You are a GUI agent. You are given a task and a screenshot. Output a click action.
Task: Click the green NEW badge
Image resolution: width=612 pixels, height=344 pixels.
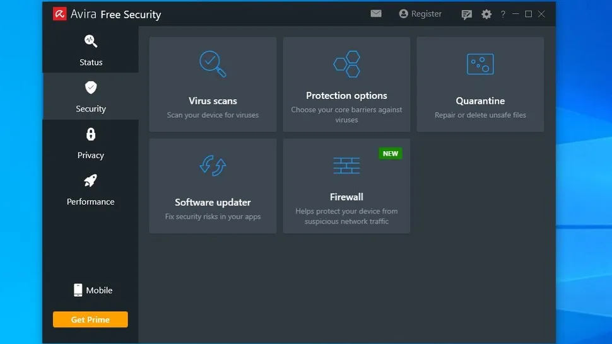pyautogui.click(x=391, y=153)
